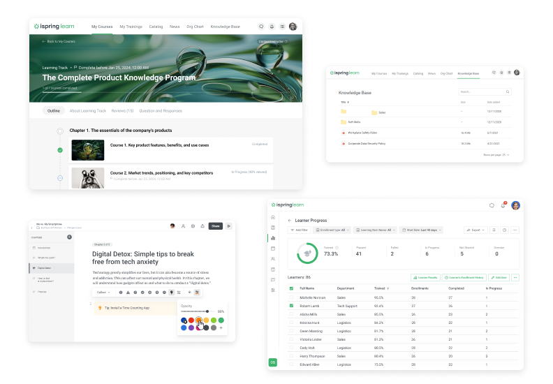Choose the warning triangle callout icon
This screenshot has width=553, height=384.
[128, 293]
